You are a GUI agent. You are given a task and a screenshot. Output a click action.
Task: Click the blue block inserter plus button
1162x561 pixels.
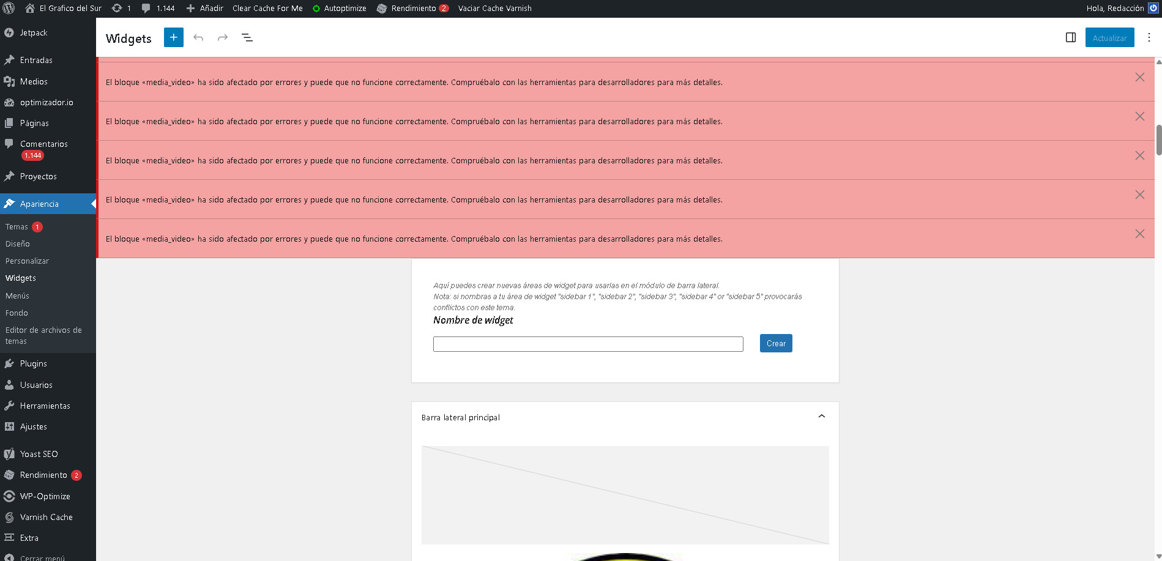[x=174, y=37]
